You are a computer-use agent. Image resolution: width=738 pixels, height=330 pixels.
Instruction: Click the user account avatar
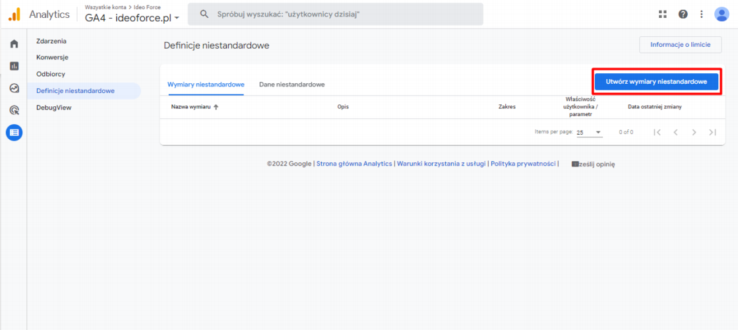click(722, 14)
